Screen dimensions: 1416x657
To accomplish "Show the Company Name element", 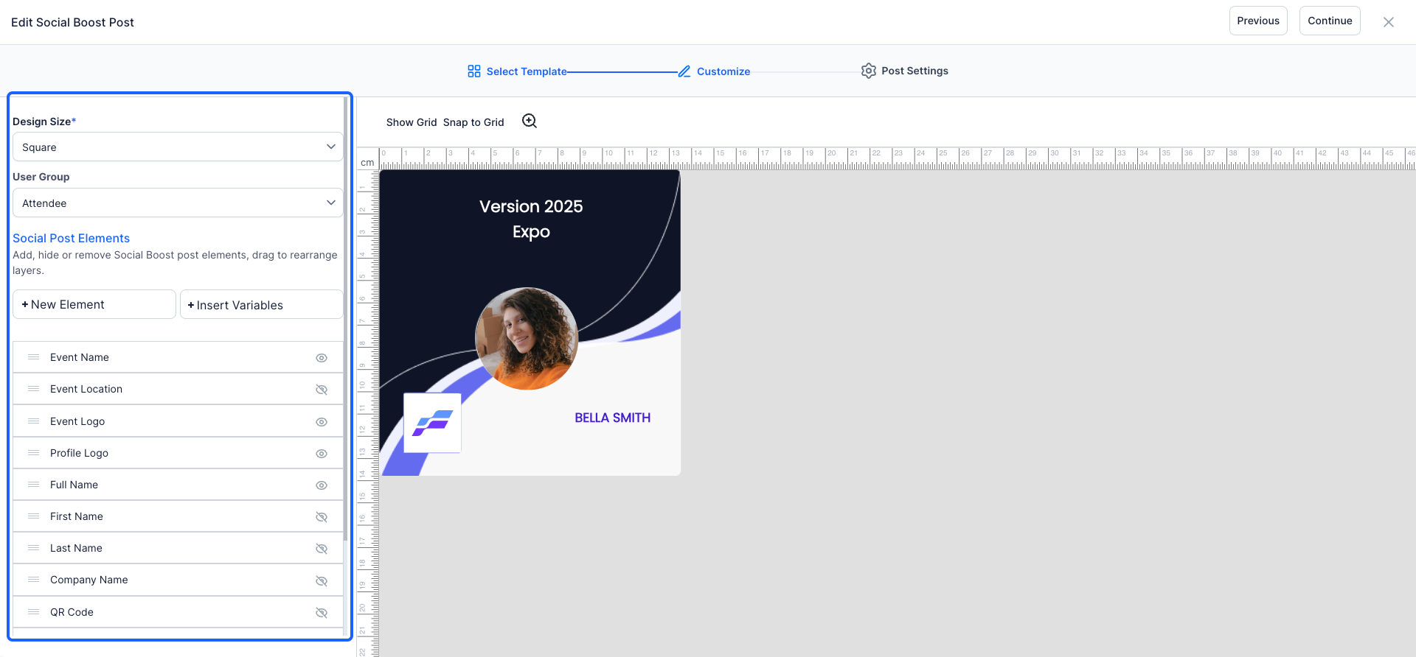I will pyautogui.click(x=322, y=580).
